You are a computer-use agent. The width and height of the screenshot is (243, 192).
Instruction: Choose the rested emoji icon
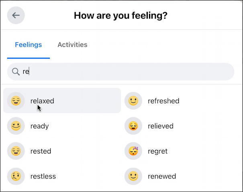point(16,151)
